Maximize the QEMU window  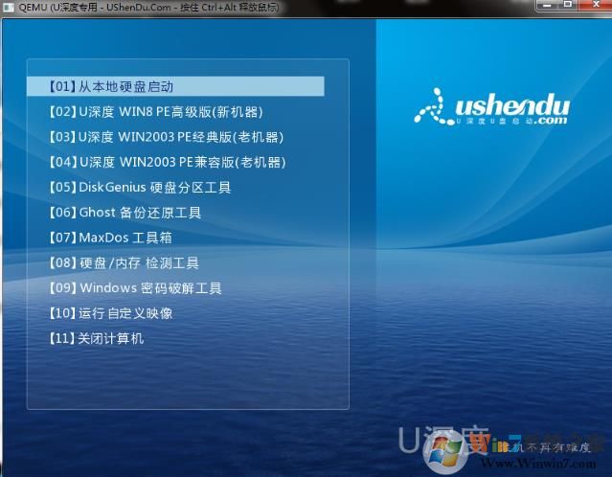tap(568, 5)
